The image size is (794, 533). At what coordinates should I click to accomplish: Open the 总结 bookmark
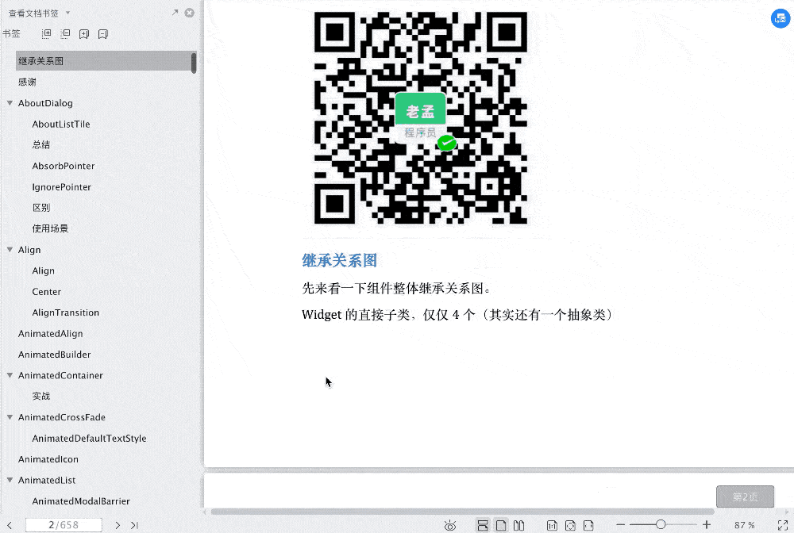click(41, 144)
